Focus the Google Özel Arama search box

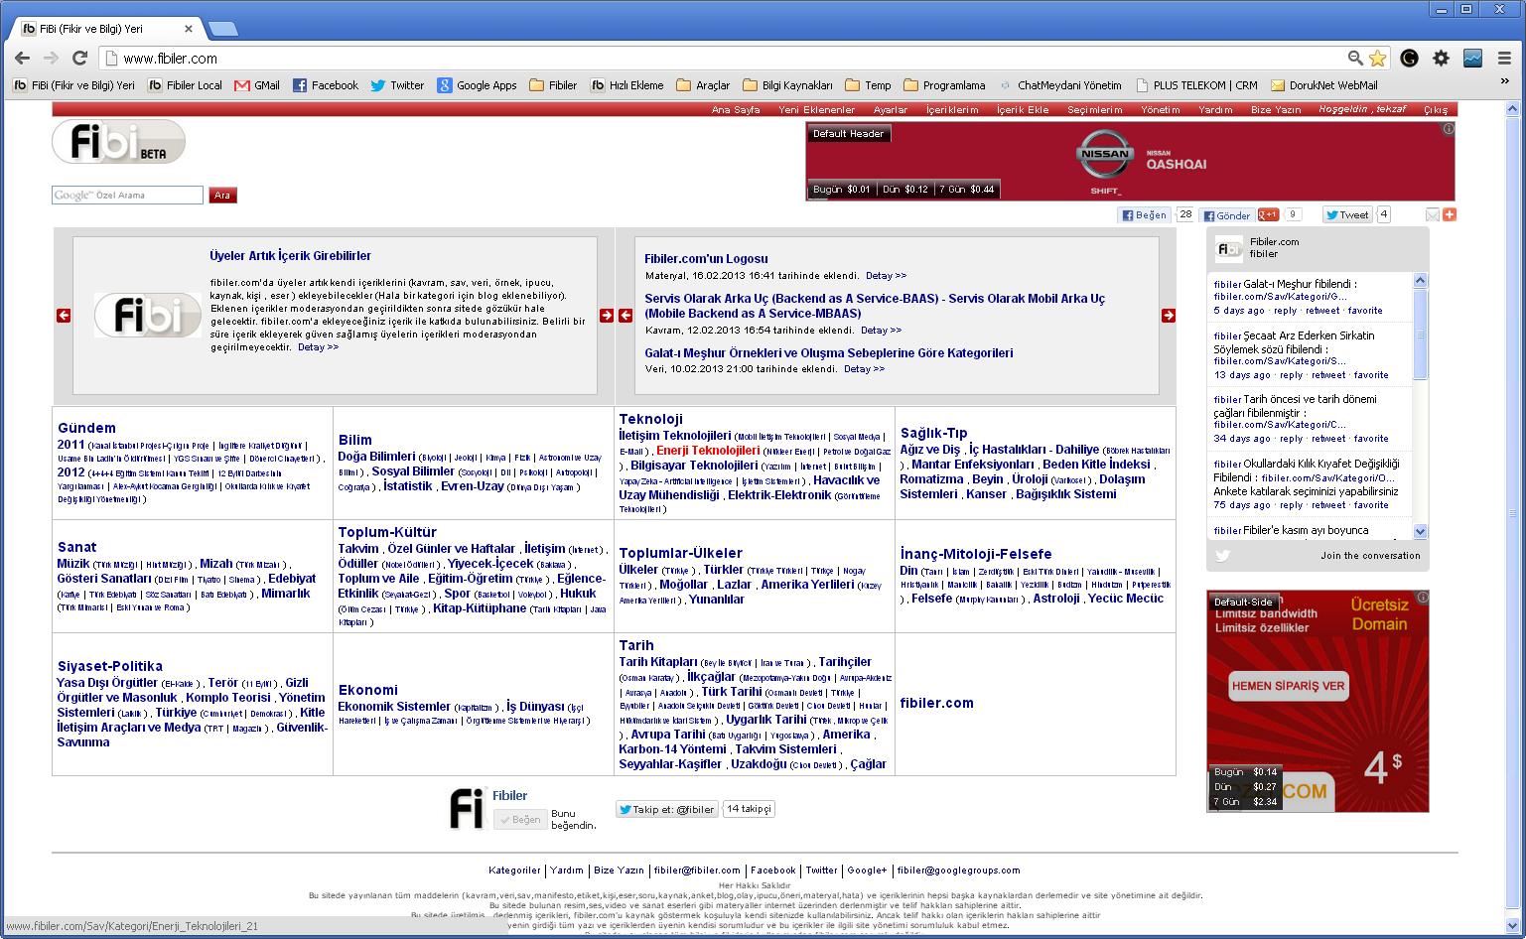tap(127, 196)
